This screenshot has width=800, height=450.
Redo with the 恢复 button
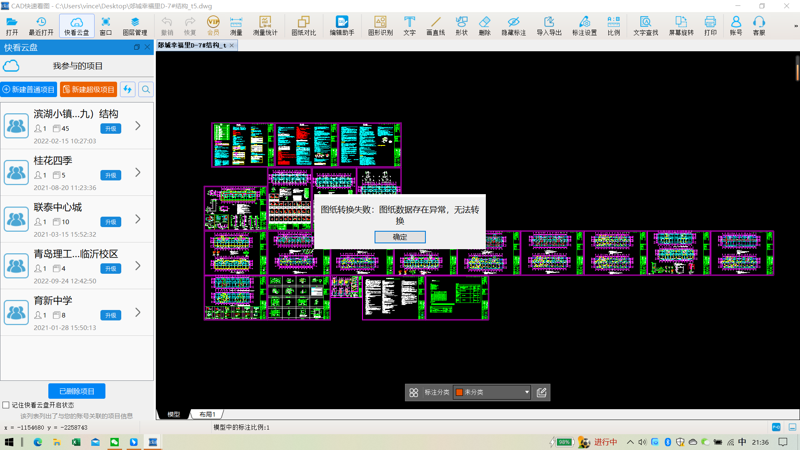pyautogui.click(x=190, y=26)
